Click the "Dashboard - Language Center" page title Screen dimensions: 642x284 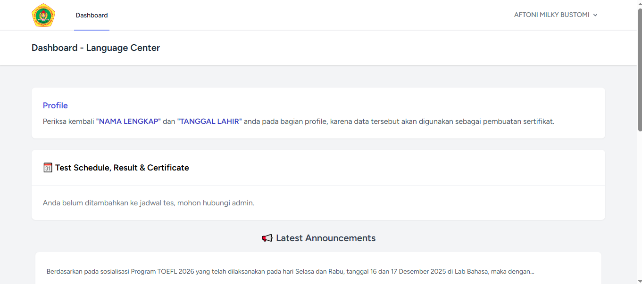[x=96, y=48]
